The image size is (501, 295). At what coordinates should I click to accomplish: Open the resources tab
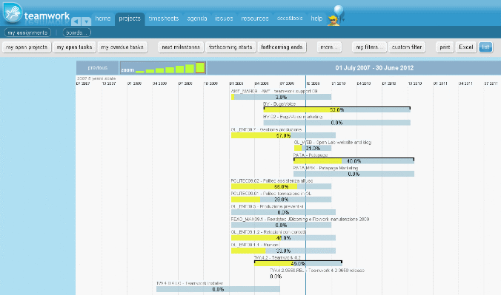click(x=255, y=18)
